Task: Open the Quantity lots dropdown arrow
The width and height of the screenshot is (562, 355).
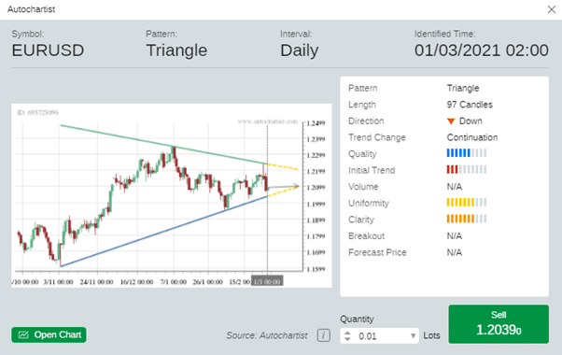Action: coord(413,336)
